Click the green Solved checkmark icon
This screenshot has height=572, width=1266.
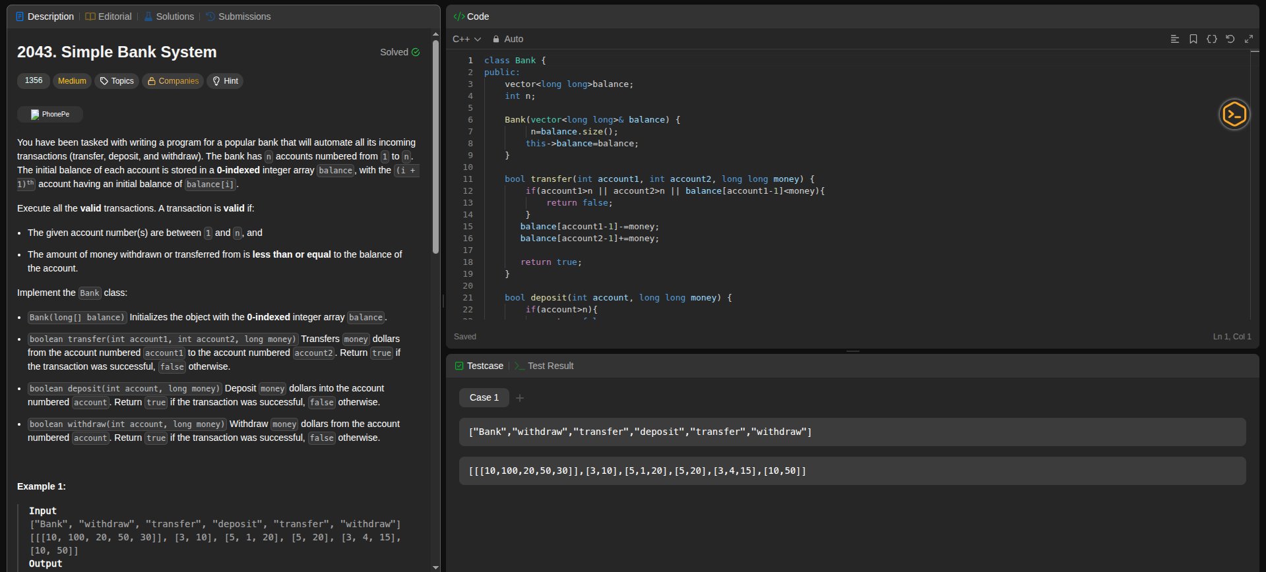tap(416, 52)
